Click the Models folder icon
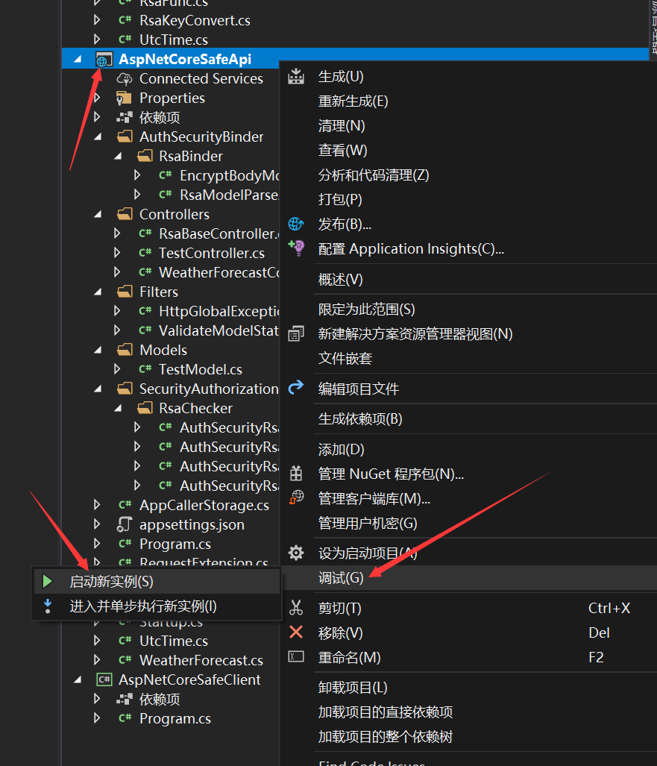The width and height of the screenshot is (657, 766). [125, 350]
